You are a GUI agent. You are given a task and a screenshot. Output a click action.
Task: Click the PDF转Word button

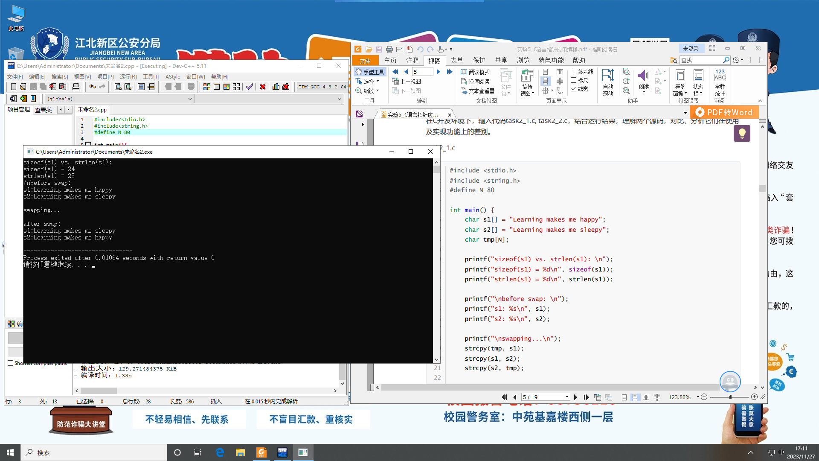click(724, 112)
